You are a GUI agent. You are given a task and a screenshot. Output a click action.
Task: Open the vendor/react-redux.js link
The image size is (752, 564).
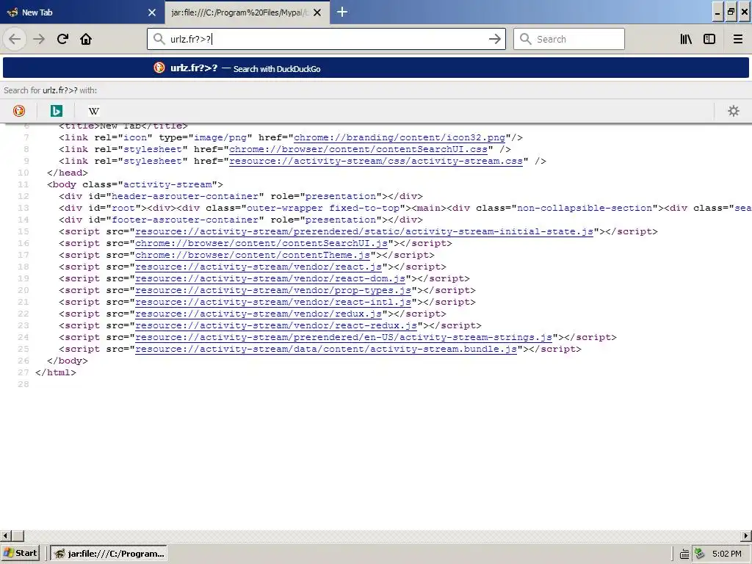pyautogui.click(x=276, y=325)
